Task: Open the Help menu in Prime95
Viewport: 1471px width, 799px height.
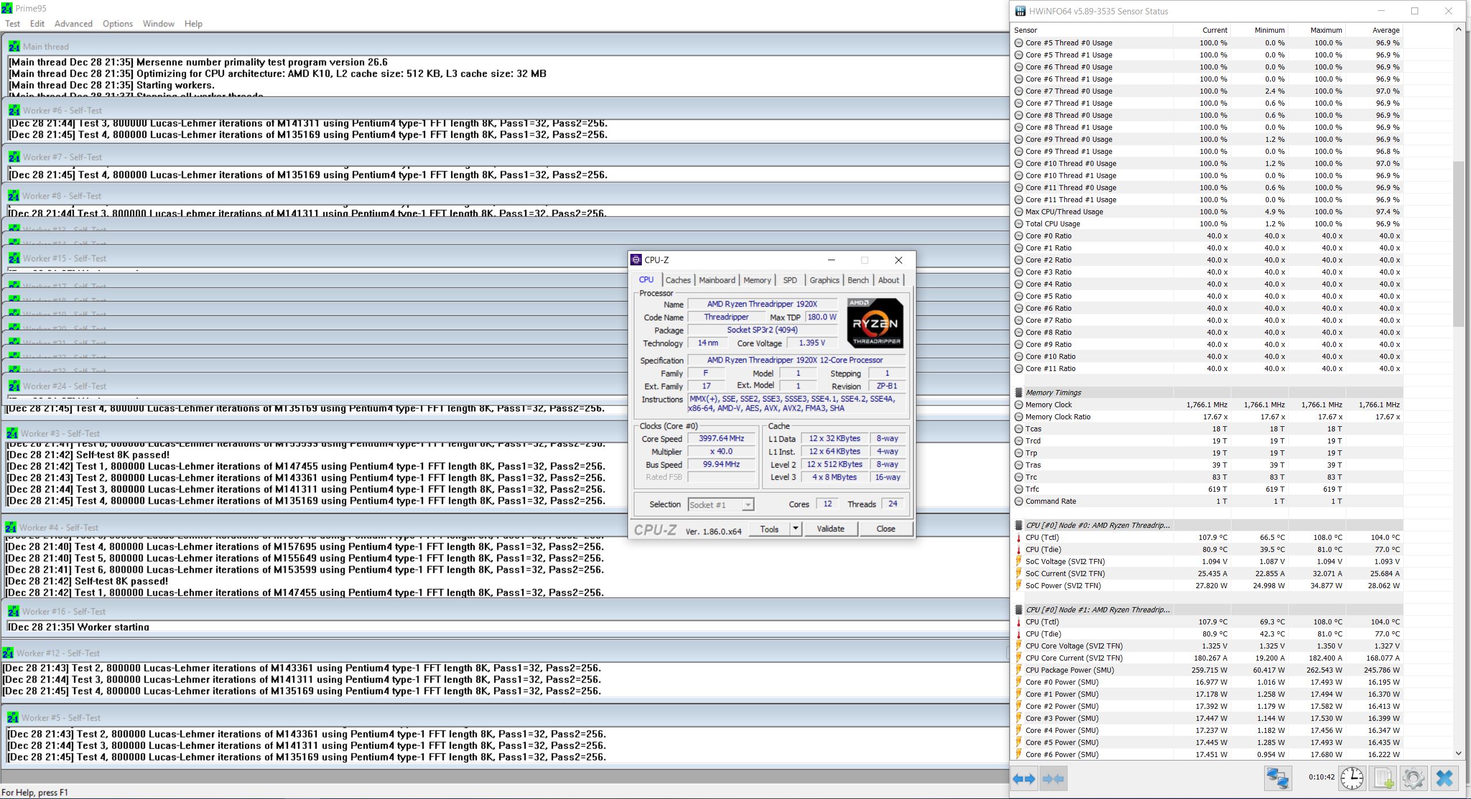Action: coord(194,24)
